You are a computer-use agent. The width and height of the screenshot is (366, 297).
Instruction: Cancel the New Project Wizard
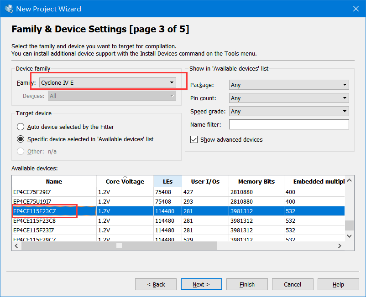(x=293, y=284)
